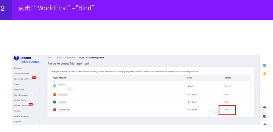Expand the Orders & Reviews chevron
Screen dimensions: 273x132
[x=39, y=74]
